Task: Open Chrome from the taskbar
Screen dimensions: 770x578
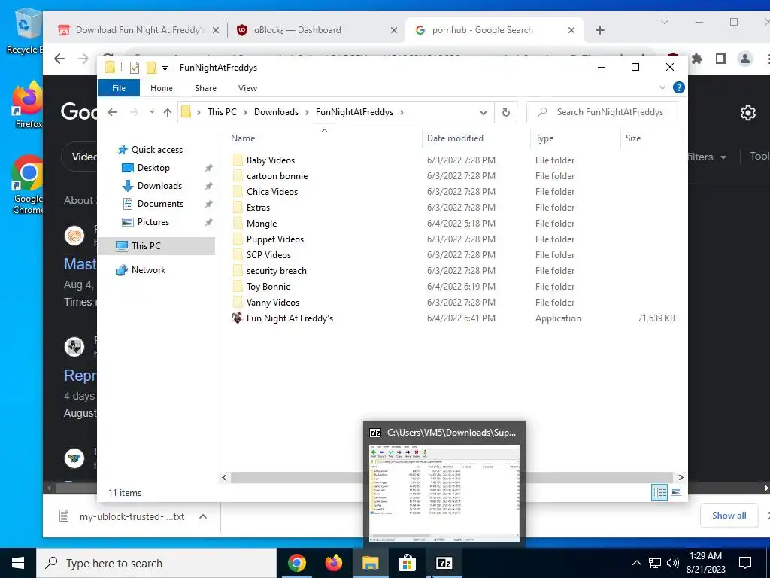Action: tap(296, 563)
